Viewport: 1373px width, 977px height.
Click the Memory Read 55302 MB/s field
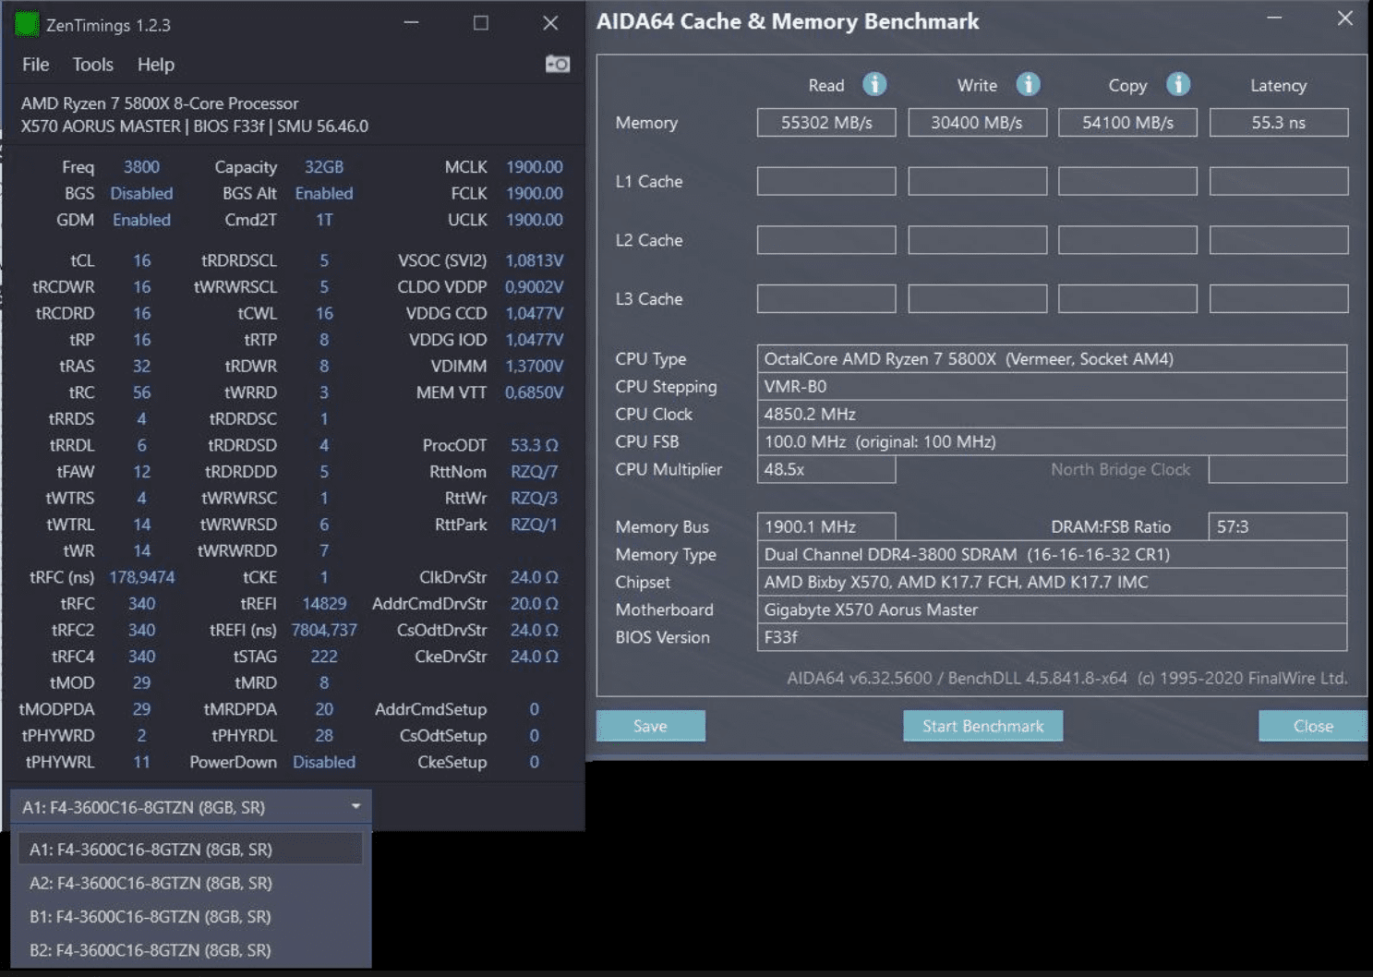point(826,123)
